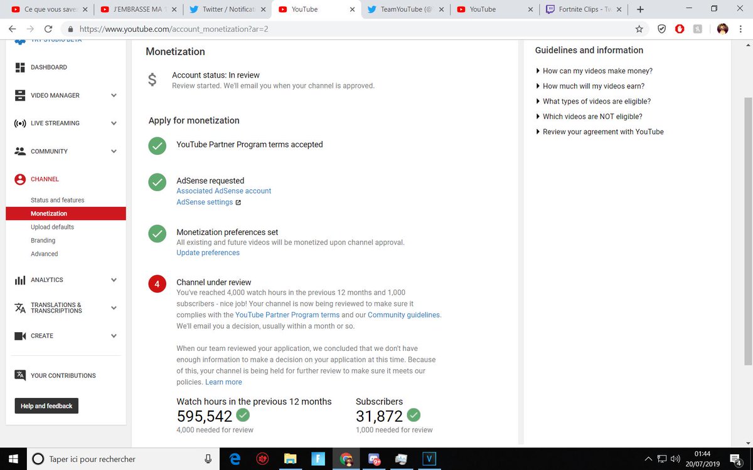
Task: Click the Help and feedback button
Action: 46,406
